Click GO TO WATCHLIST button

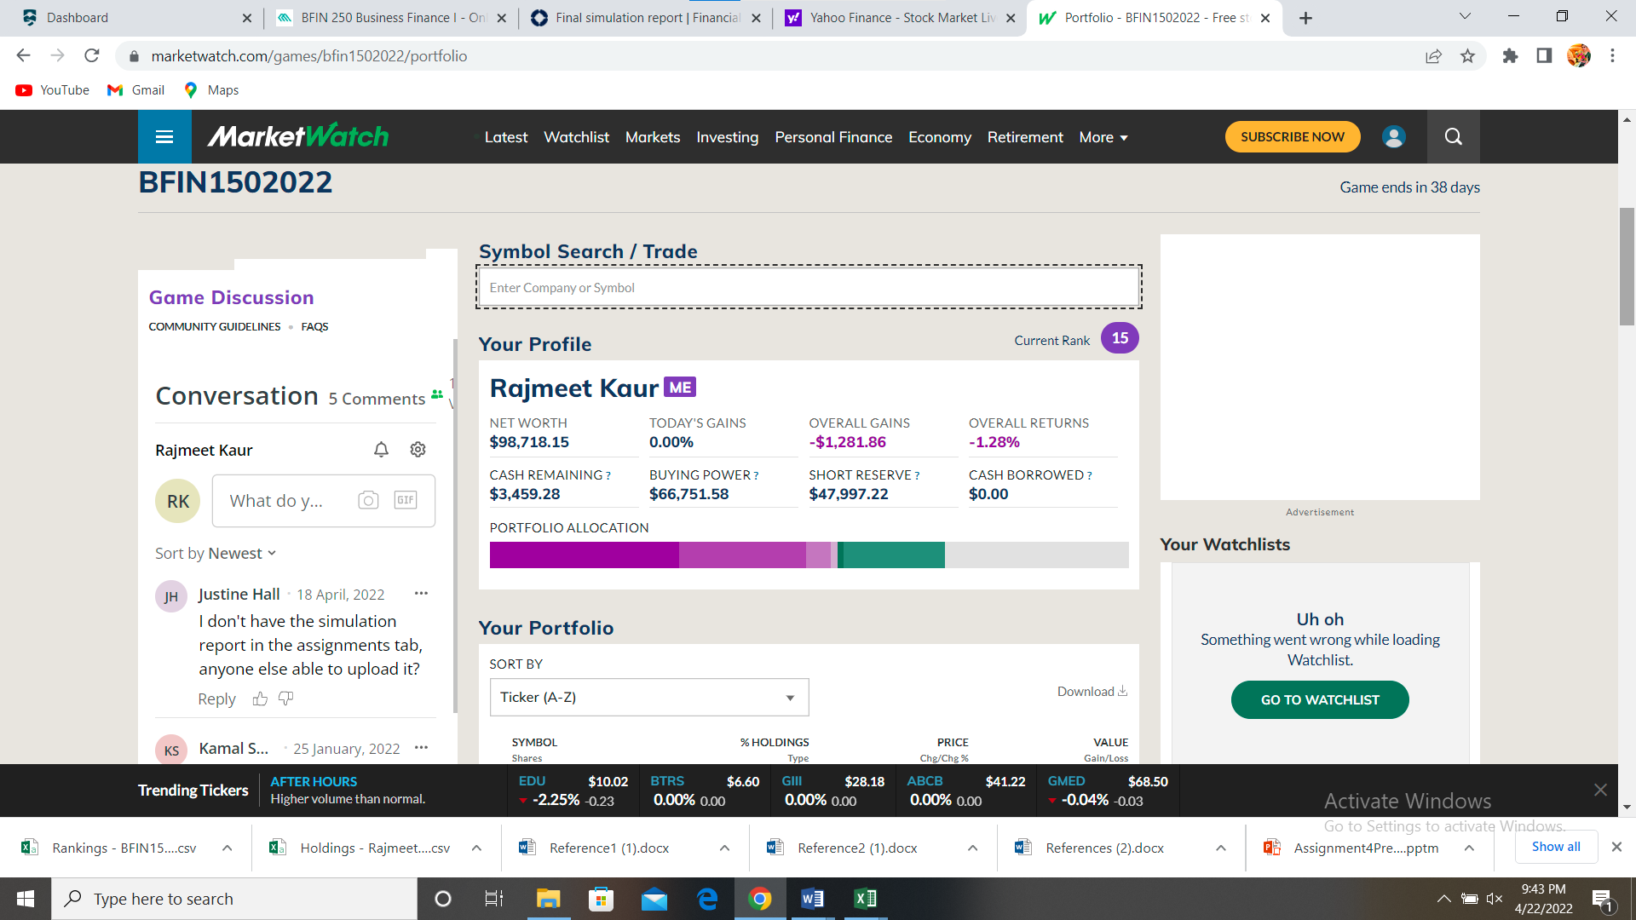pos(1320,700)
